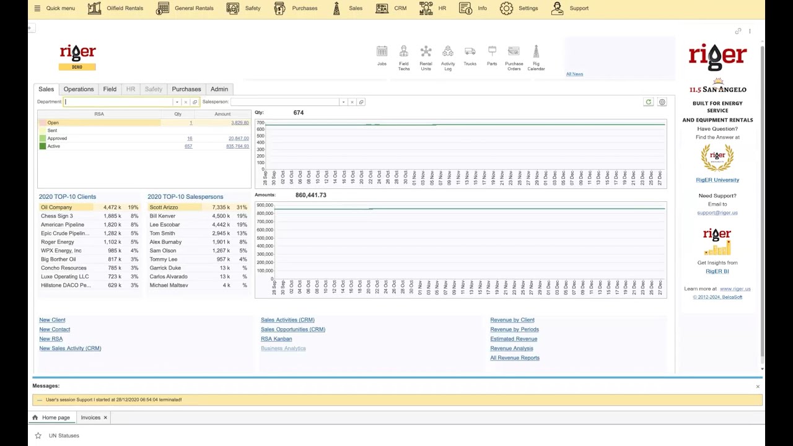The height and width of the screenshot is (446, 793).
Task: Open the Field Techs shortcut
Action: [x=403, y=58]
